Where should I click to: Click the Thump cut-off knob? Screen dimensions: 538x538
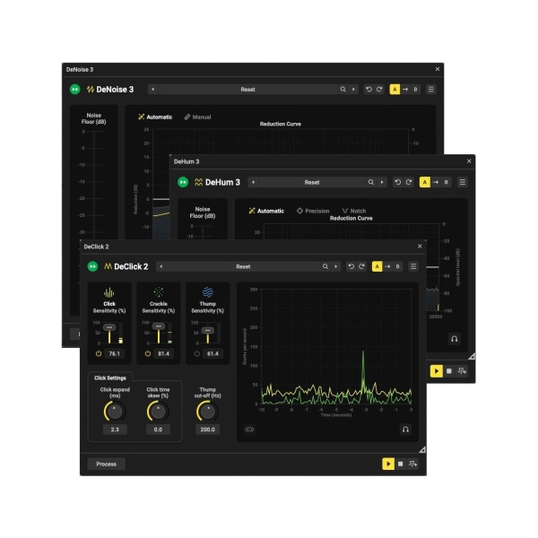(207, 412)
